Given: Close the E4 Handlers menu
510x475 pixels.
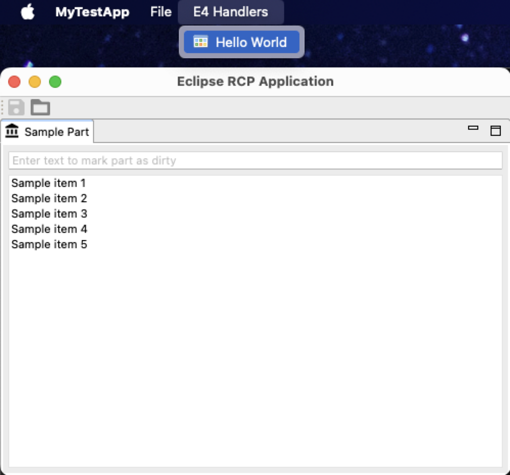Looking at the screenshot, I should click(230, 12).
